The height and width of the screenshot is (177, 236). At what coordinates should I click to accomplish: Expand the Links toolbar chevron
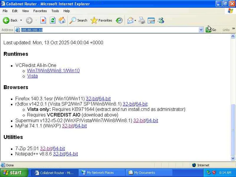point(233,29)
